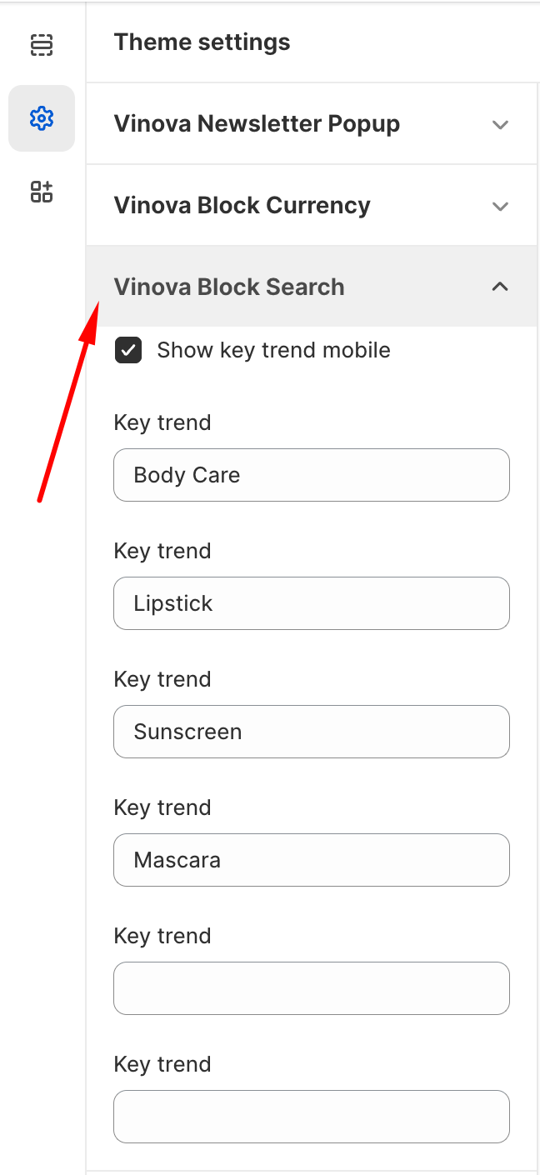
Task: Click the Vinova Block Currency section title
Action: (x=242, y=206)
